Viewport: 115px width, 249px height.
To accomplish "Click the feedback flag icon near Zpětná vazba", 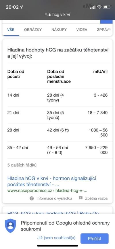I will pyautogui.click(x=81, y=198).
